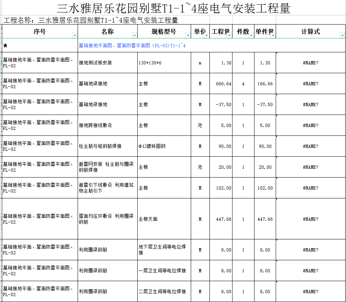This screenshot has width=346, height=302.
Task: Open the 名称 column filter dropdown
Action: (134, 35)
